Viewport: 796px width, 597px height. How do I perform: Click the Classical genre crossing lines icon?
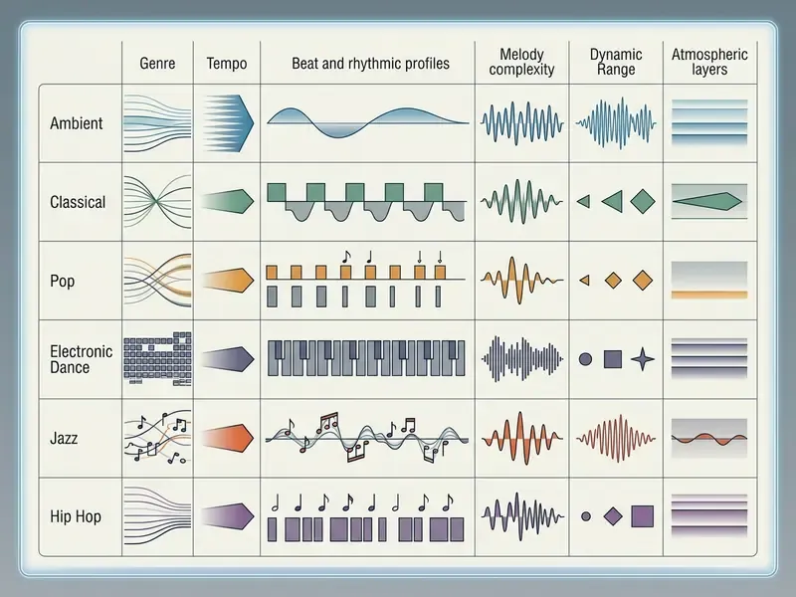tap(157, 202)
